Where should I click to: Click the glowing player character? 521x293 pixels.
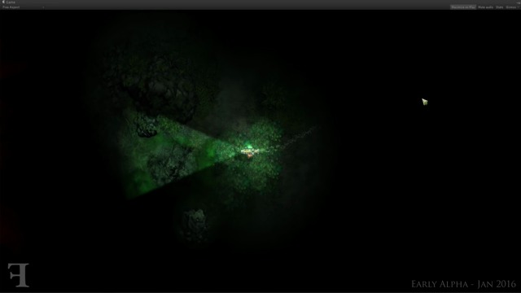250,151
